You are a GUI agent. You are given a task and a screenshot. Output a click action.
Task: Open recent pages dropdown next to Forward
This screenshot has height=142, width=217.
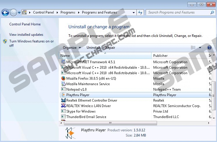click(x=19, y=12)
